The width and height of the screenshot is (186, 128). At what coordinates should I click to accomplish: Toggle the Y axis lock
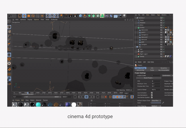pos(52,16)
